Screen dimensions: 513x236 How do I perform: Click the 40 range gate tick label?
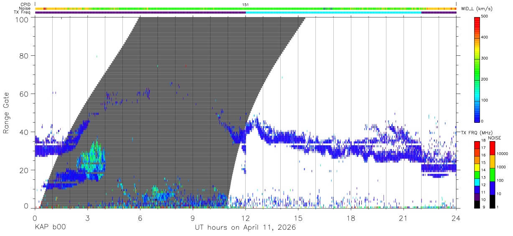[x=24, y=132]
